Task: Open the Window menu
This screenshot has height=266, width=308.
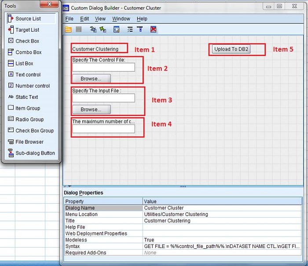Action: pos(121,19)
